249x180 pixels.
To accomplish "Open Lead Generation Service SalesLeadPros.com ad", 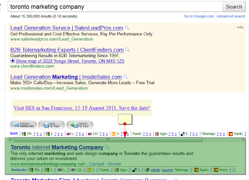I will pos(67,28).
